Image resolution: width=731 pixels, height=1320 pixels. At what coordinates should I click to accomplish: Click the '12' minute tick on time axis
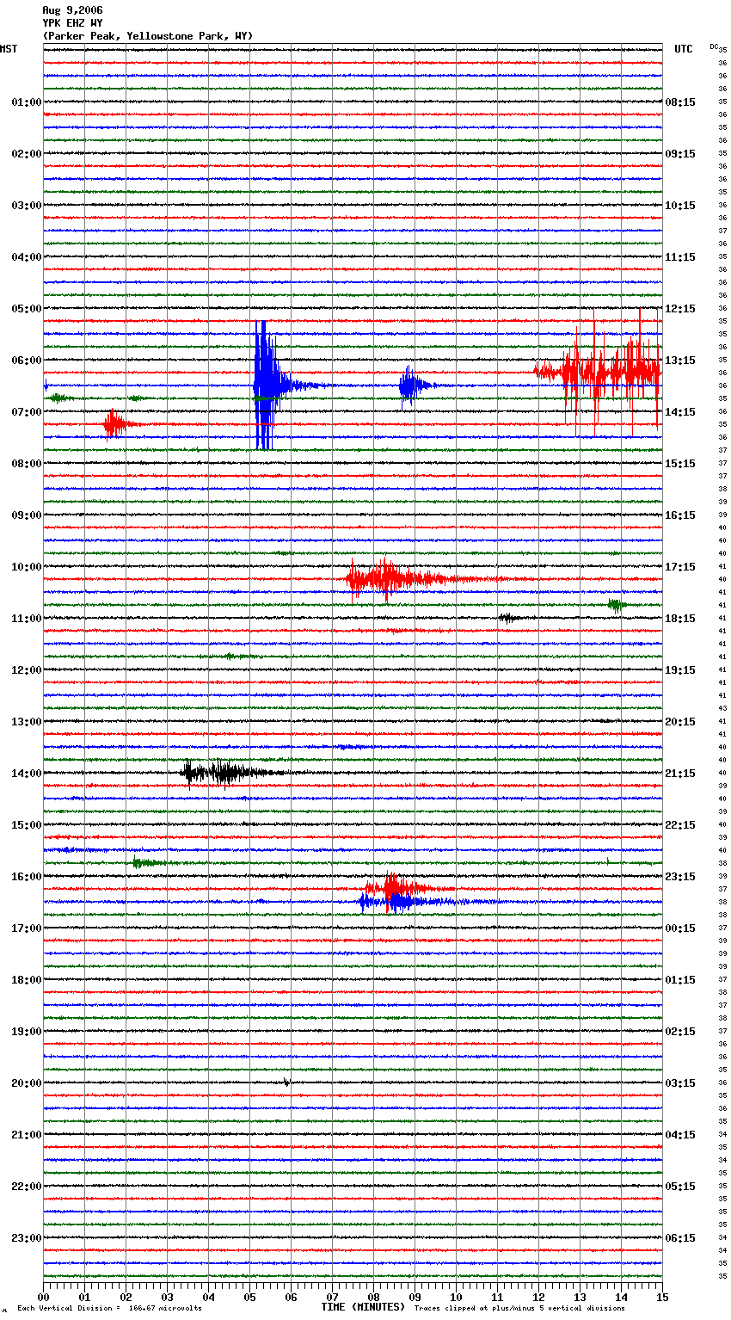(x=538, y=1297)
